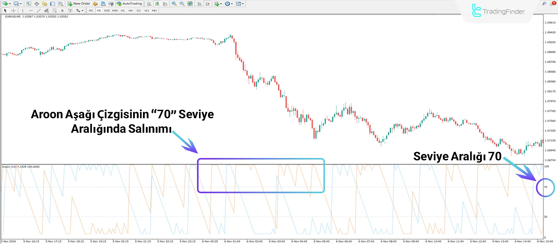Screen dimensions: 558x244
Task: Open the New Chart dropdown arrow
Action: point(10,4)
